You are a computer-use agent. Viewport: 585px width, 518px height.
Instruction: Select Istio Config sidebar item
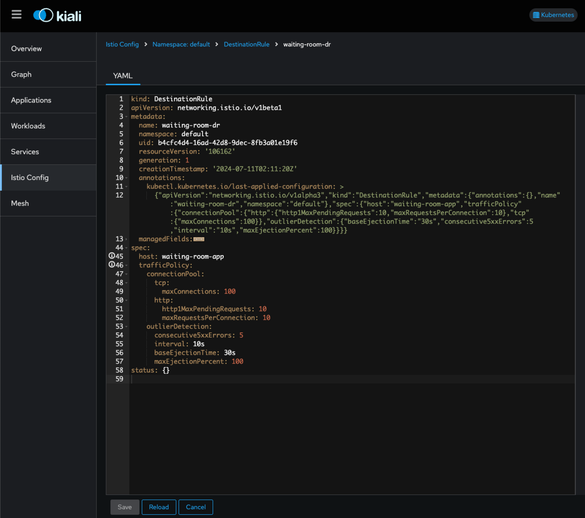(x=48, y=178)
